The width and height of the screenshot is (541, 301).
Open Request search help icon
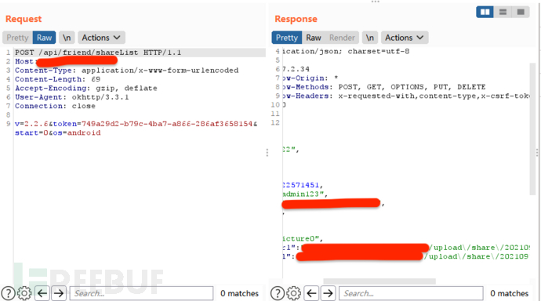tap(8, 293)
